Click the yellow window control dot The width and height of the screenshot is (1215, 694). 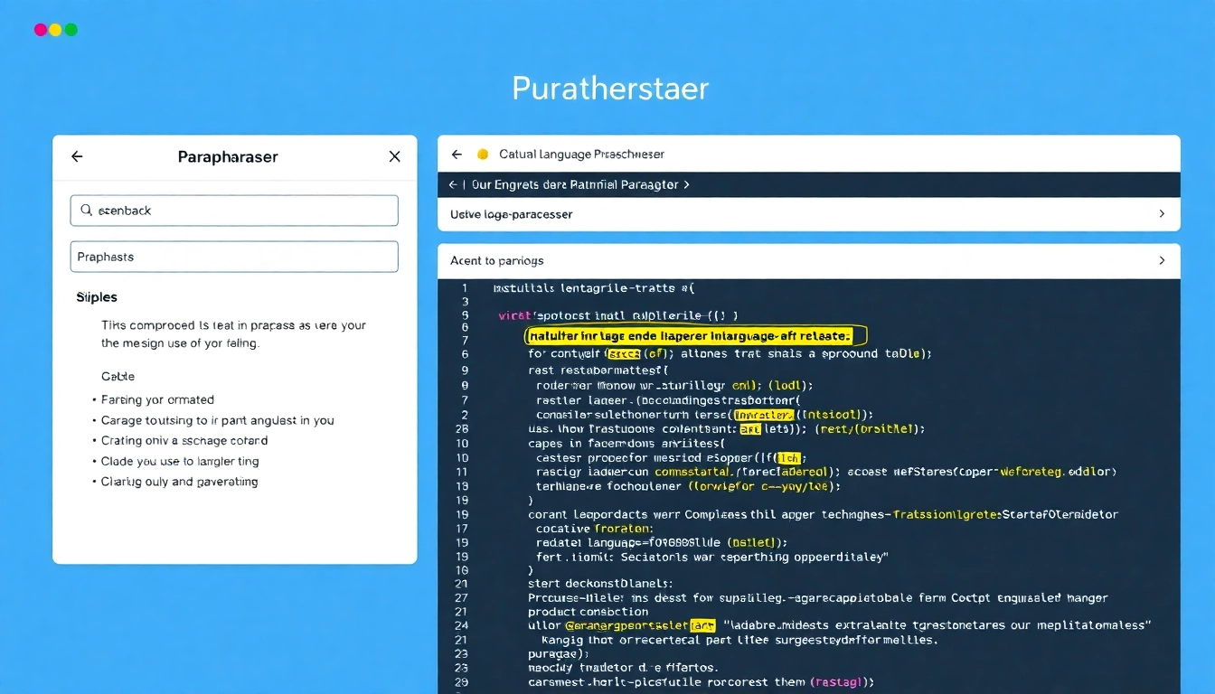(55, 30)
